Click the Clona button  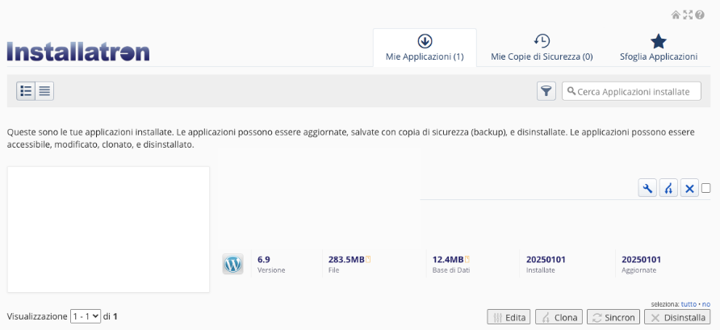pyautogui.click(x=559, y=318)
